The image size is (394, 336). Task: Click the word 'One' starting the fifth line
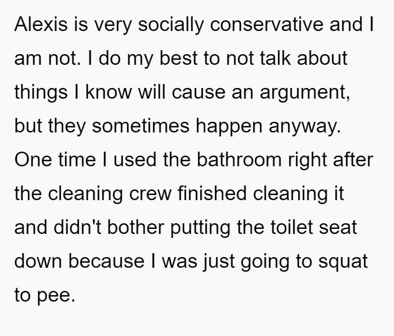(x=33, y=160)
